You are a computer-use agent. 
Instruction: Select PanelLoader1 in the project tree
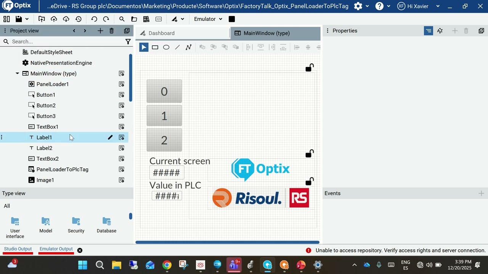(x=53, y=84)
